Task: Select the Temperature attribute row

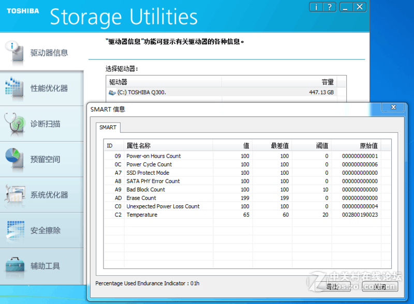Action: tap(142, 215)
